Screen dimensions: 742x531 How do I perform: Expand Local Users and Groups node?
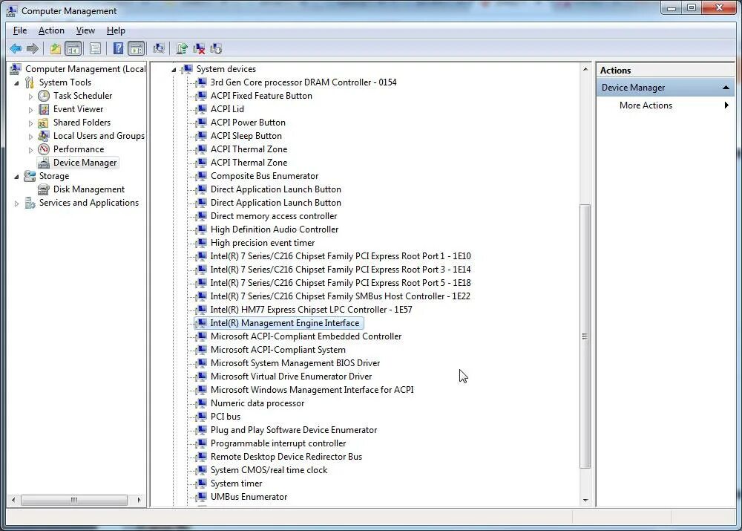click(x=30, y=137)
